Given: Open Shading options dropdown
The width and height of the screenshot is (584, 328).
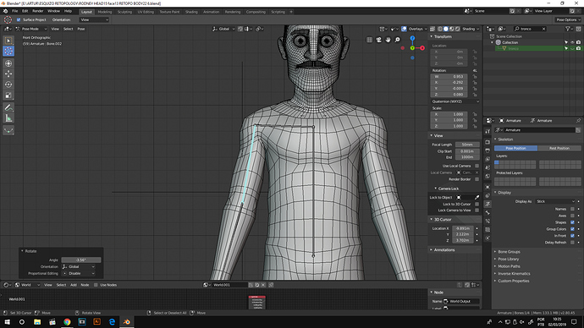Looking at the screenshot, I should (471, 29).
